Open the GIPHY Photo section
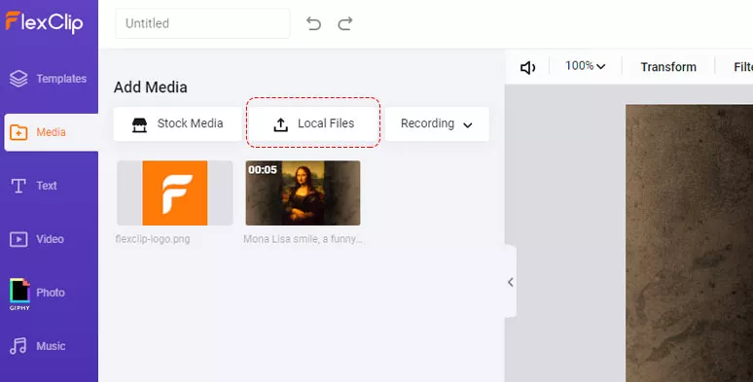This screenshot has height=382, width=753. click(37, 294)
